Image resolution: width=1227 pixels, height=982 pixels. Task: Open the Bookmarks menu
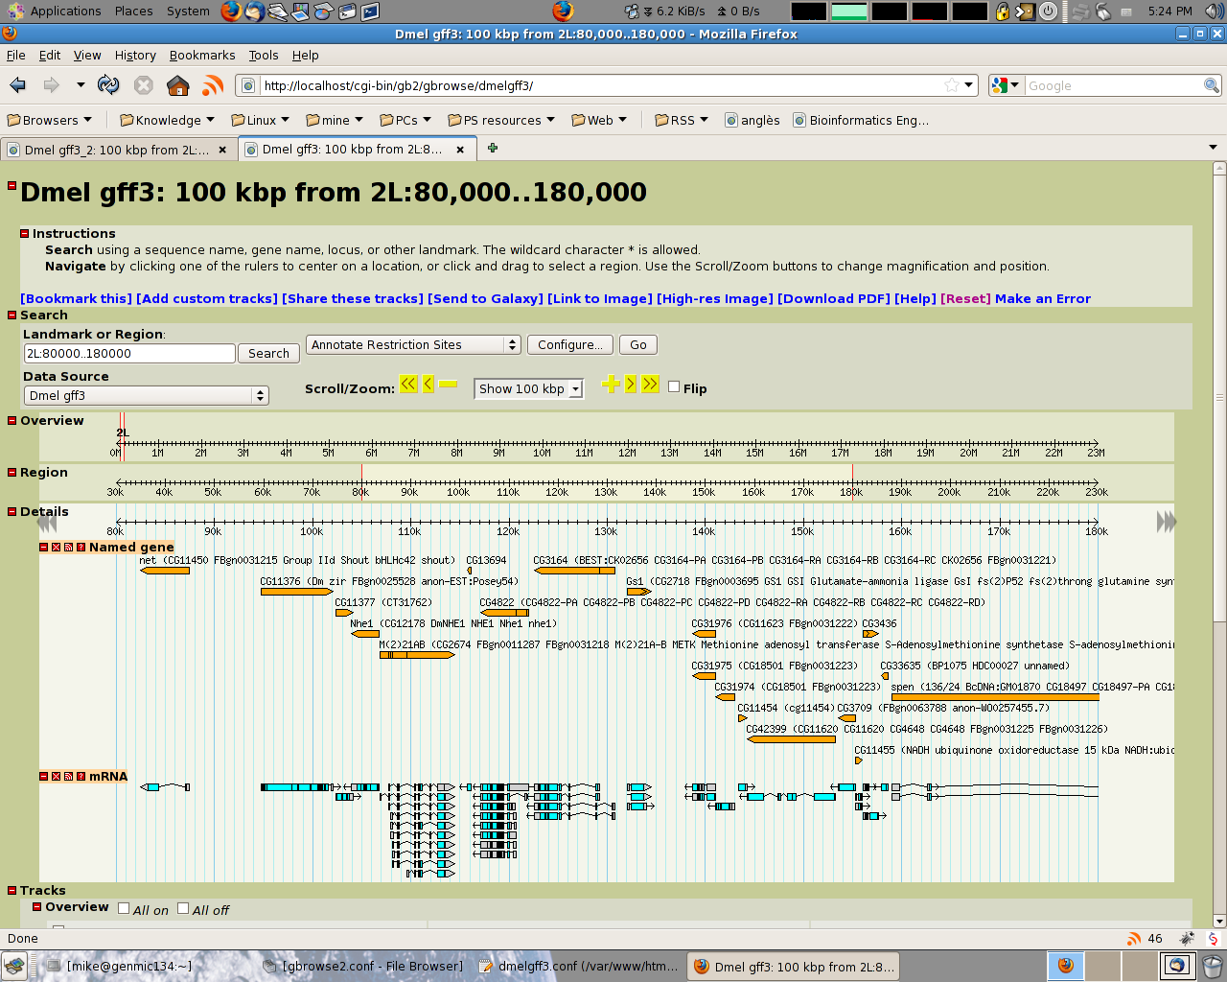pyautogui.click(x=202, y=56)
